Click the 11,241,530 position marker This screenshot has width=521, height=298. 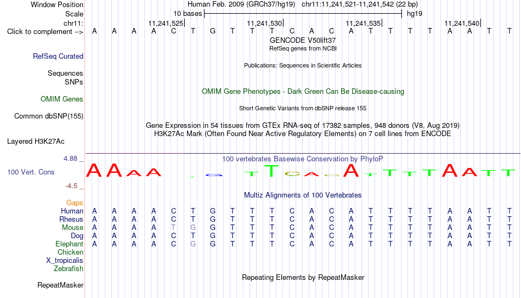coord(264,23)
